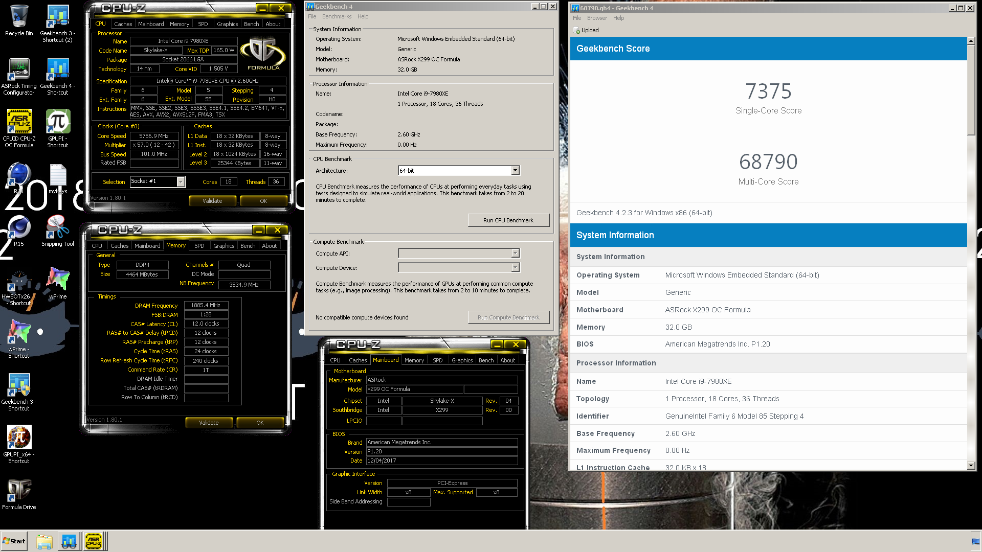Click scrollbar up arrow in Geekbench results
This screenshot has width=982, height=552.
(971, 41)
